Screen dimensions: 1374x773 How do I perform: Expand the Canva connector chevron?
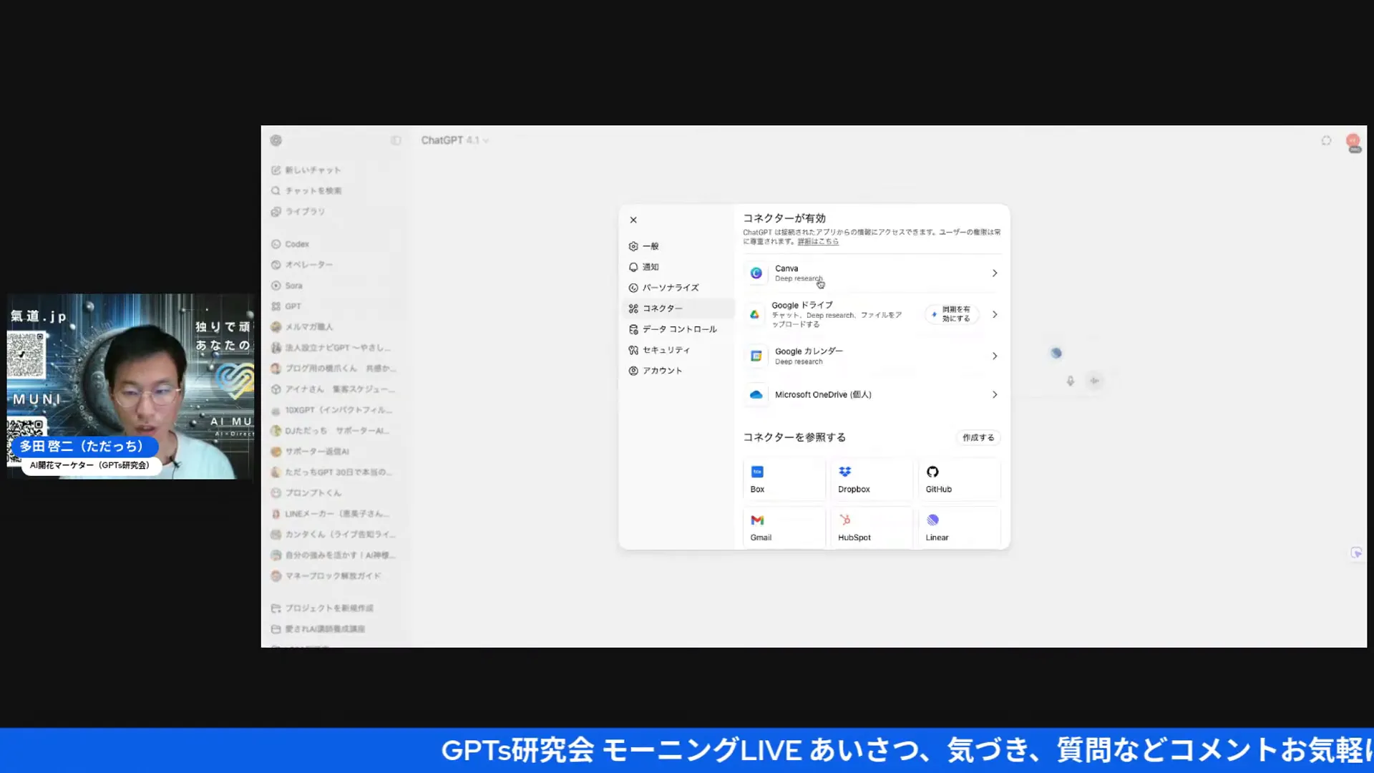(994, 273)
